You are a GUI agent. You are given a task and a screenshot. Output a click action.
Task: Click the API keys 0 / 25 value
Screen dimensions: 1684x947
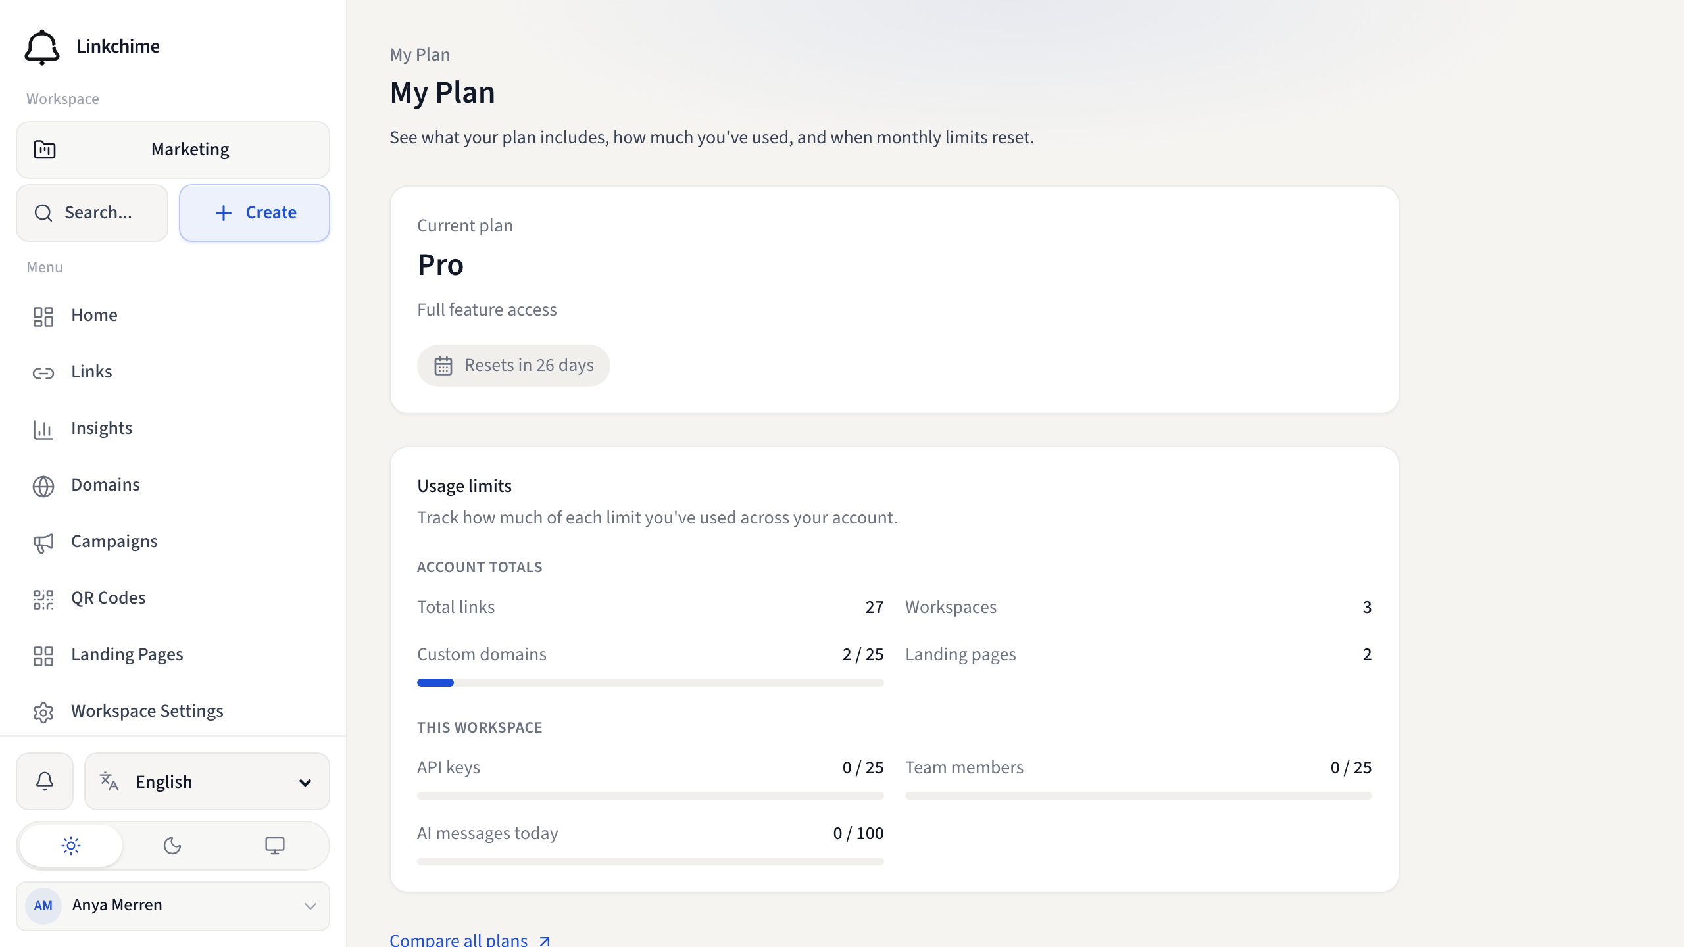pos(863,767)
